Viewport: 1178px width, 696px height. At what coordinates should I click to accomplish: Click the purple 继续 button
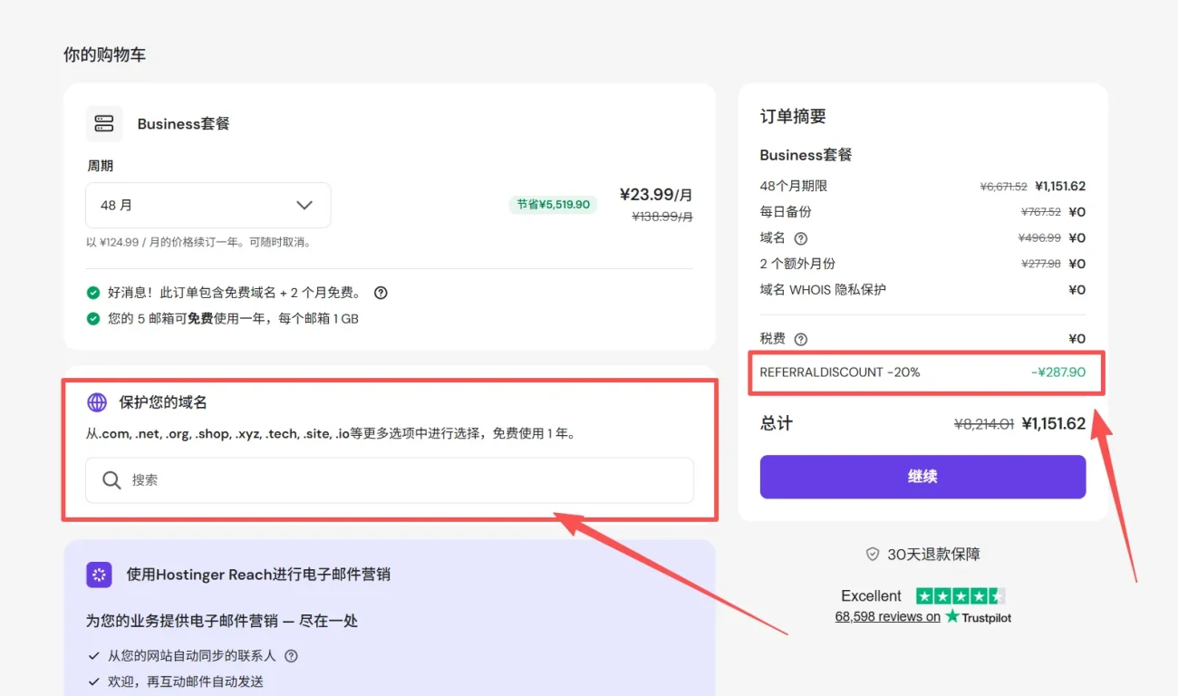pos(922,477)
